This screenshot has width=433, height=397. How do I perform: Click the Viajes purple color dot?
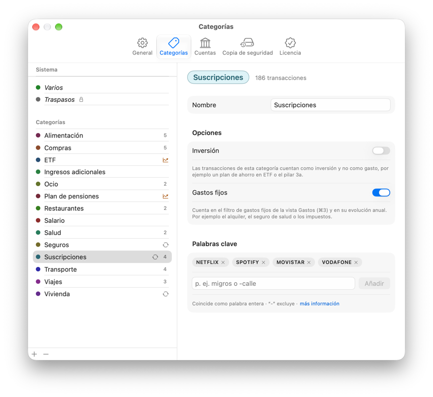pyautogui.click(x=38, y=282)
